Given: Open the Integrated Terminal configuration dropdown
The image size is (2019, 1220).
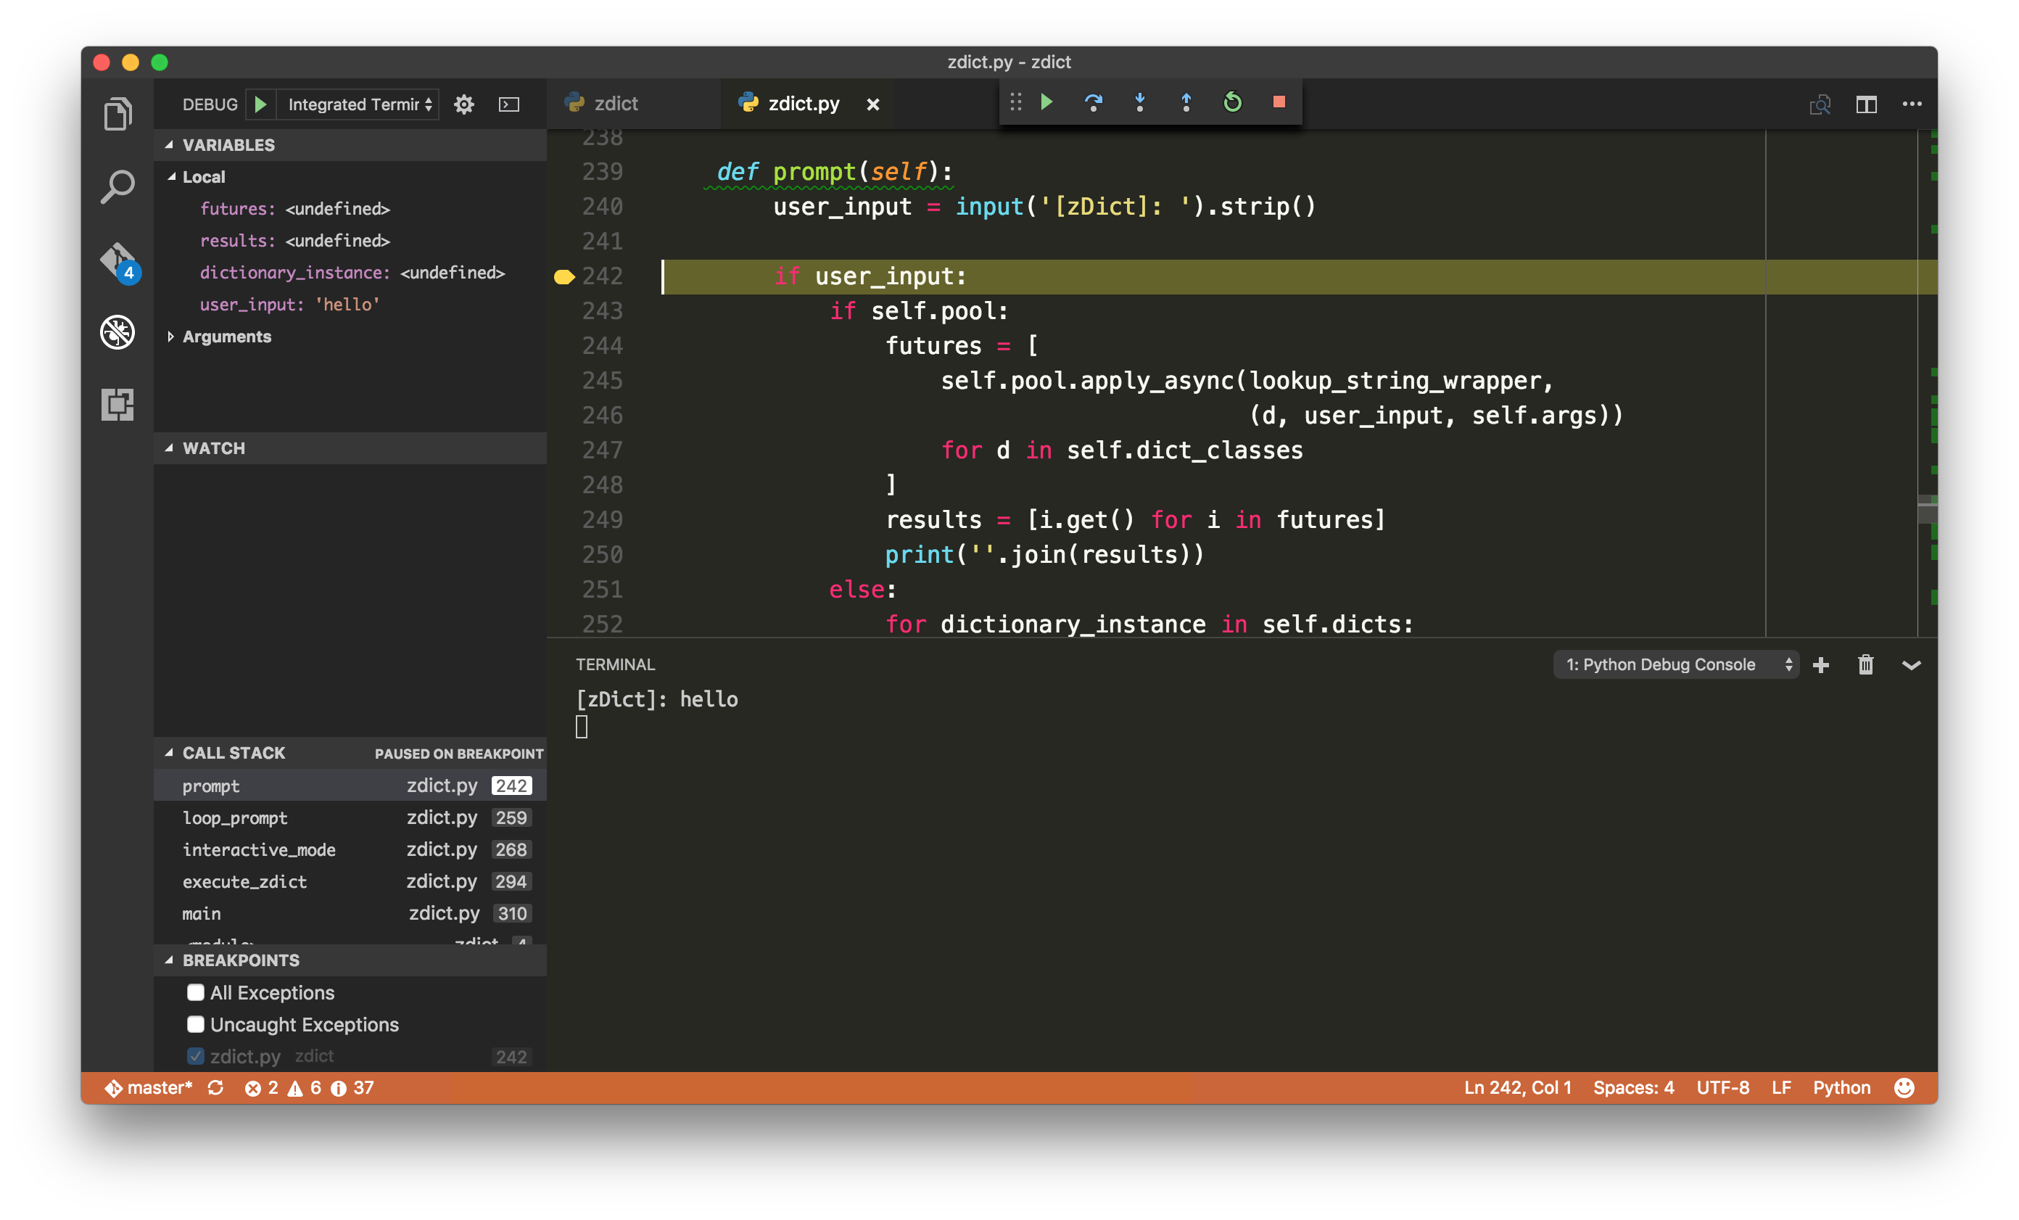Looking at the screenshot, I should [358, 105].
